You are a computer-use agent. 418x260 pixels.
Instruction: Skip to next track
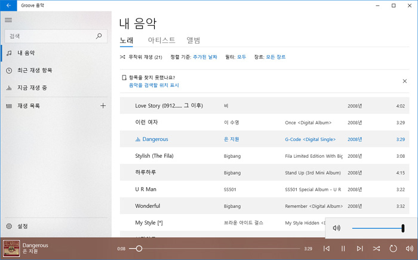pyautogui.click(x=359, y=249)
